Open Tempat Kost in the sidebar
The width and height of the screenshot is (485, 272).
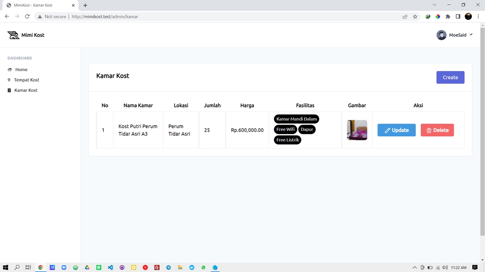pos(24,80)
